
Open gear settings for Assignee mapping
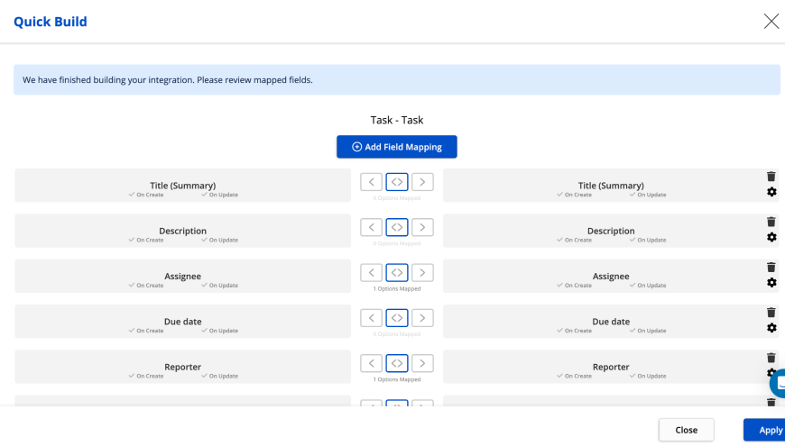[x=771, y=283]
